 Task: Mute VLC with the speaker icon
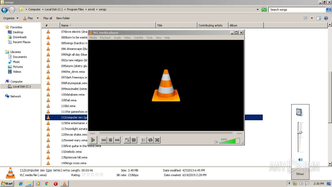[x=216, y=142]
